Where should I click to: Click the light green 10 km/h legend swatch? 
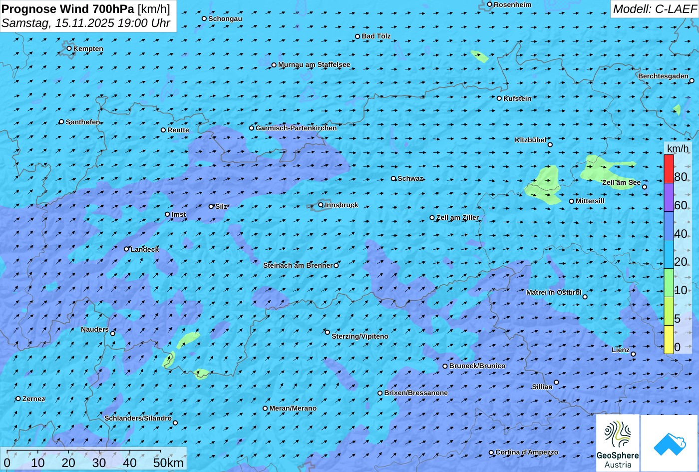coord(669,283)
